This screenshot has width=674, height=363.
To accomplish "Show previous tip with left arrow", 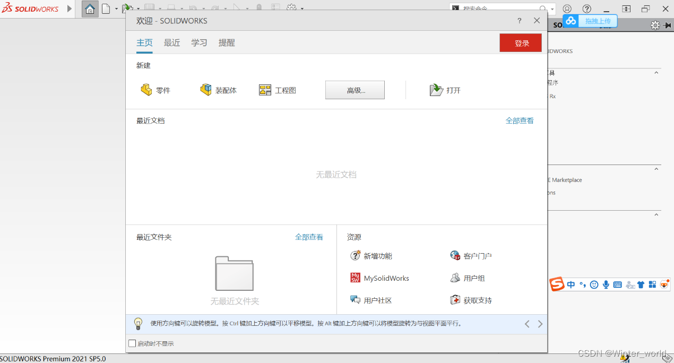I will click(527, 324).
